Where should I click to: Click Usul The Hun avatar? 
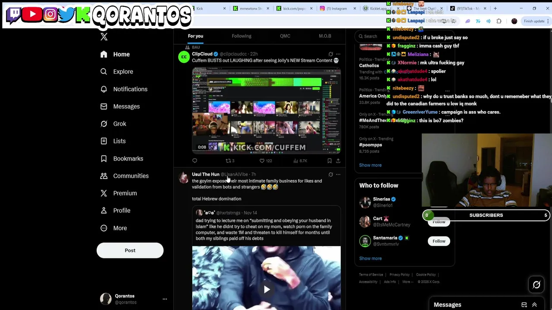(x=184, y=178)
